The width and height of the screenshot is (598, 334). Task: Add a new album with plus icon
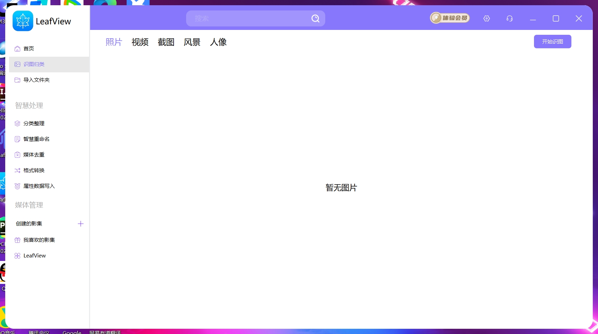(81, 224)
